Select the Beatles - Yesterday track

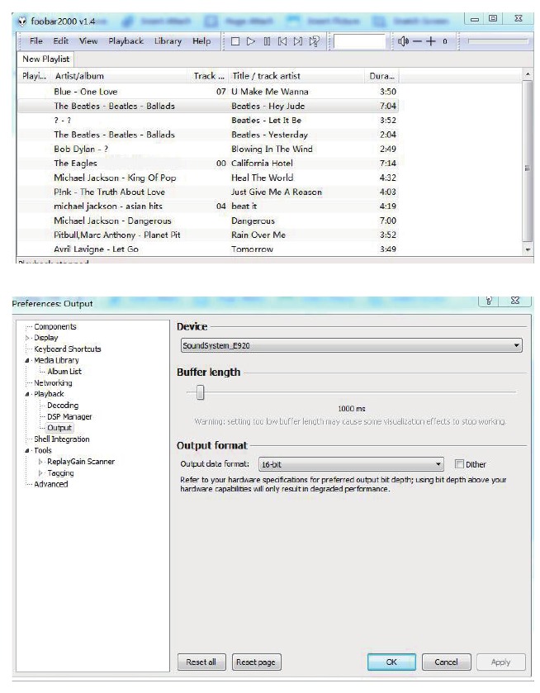[208, 135]
